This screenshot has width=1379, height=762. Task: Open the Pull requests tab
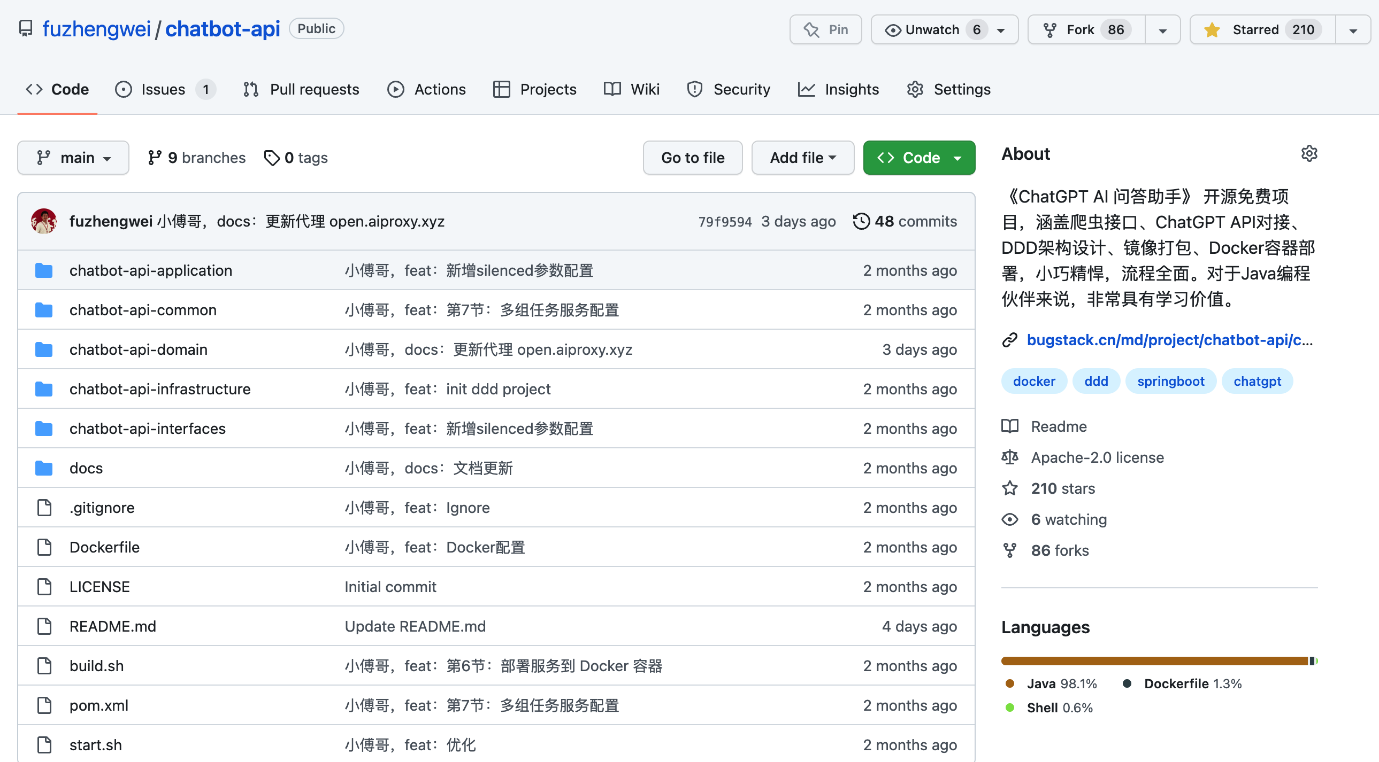[301, 89]
